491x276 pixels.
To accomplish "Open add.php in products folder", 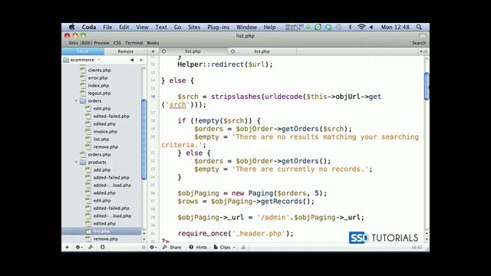I will [102, 170].
